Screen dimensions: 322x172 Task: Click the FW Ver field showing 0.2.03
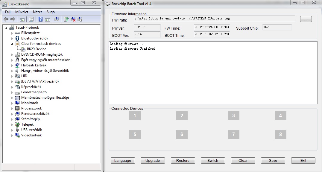147,27
